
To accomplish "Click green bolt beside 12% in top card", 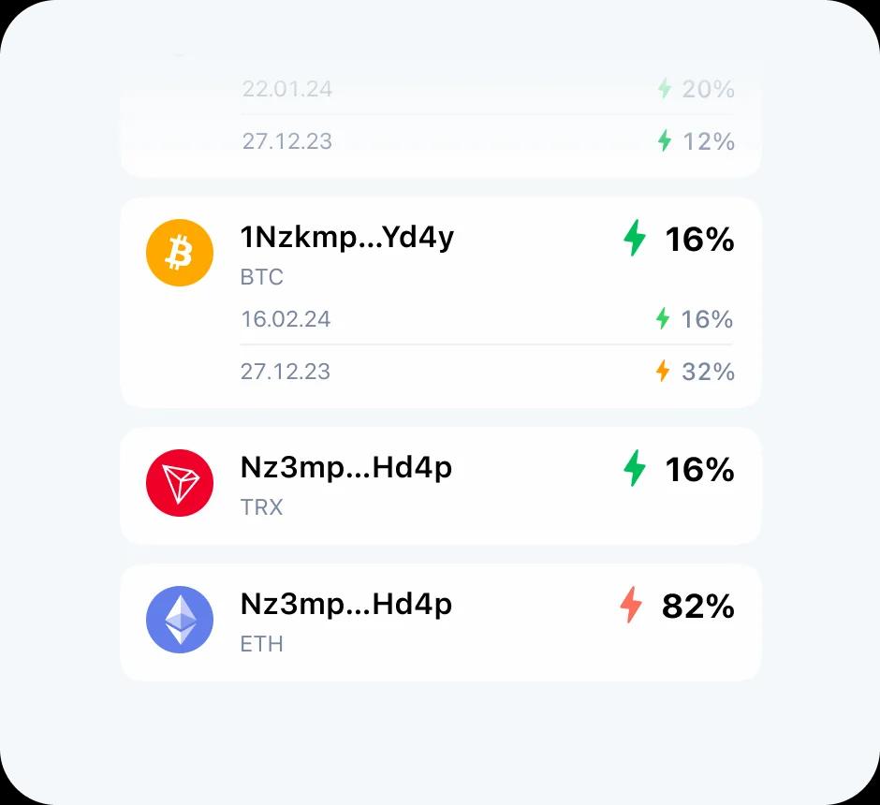I will 664,141.
